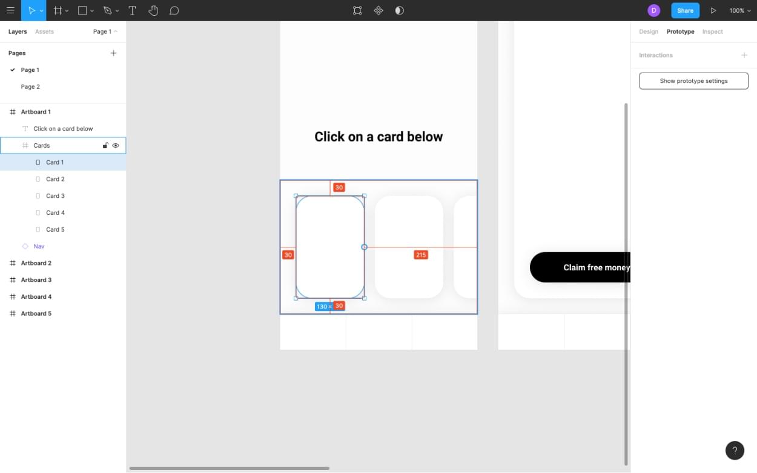
Task: Click the blue Share button
Action: (x=685, y=10)
